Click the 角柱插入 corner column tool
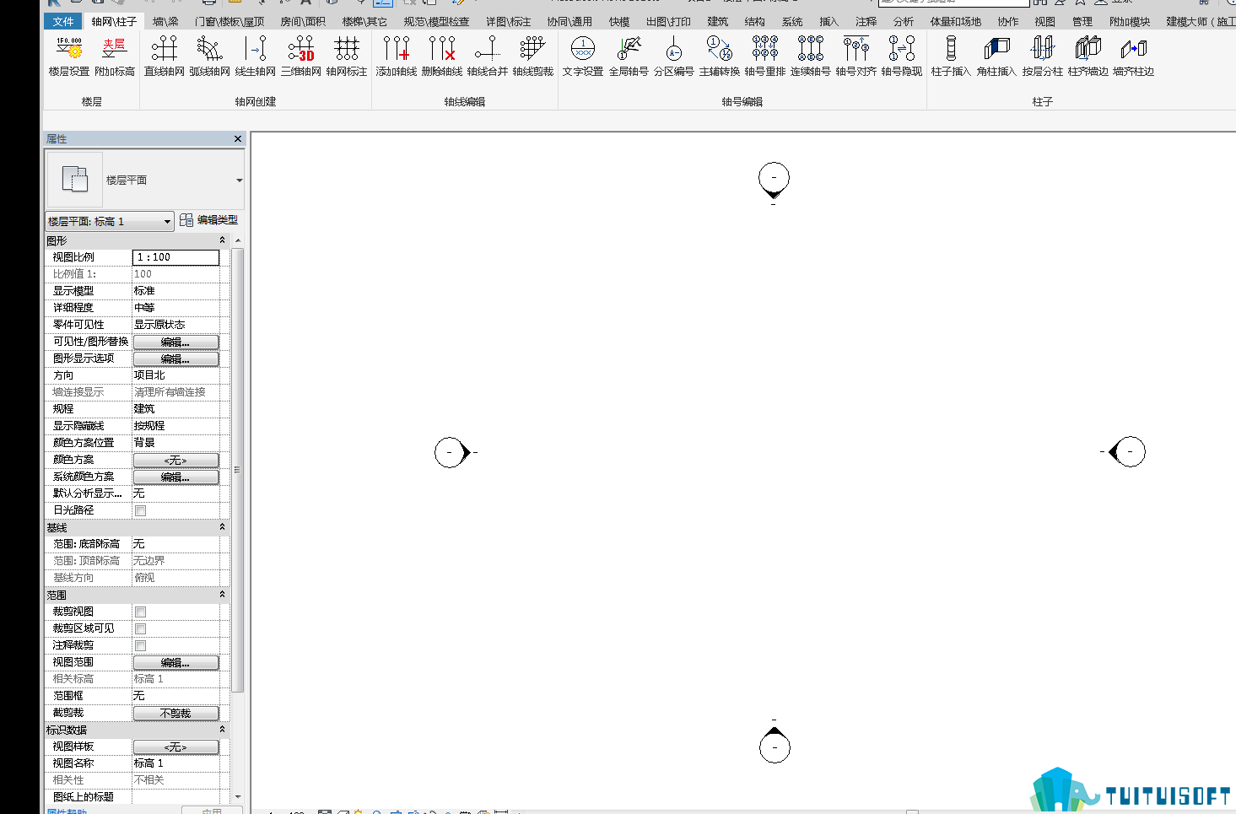1236x814 pixels. coord(996,57)
